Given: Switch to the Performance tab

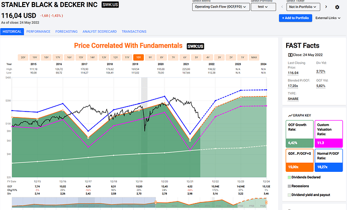Looking at the screenshot, I should (38, 31).
